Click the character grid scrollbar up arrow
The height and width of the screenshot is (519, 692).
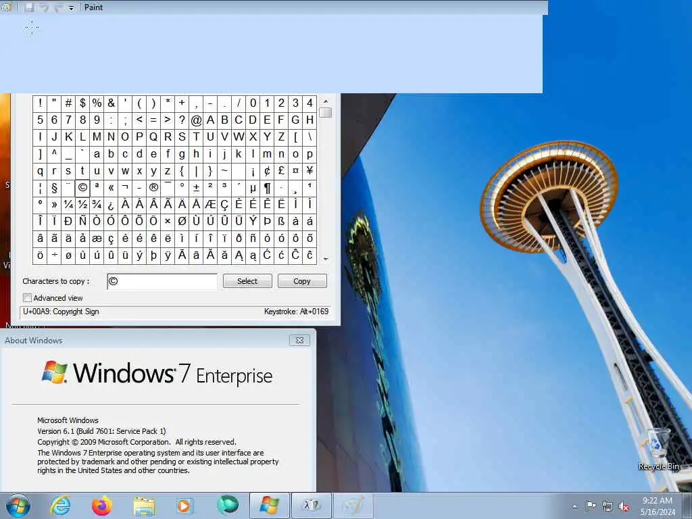pyautogui.click(x=326, y=101)
